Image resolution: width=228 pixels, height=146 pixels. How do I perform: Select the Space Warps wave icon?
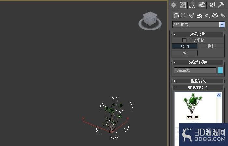point(215,16)
